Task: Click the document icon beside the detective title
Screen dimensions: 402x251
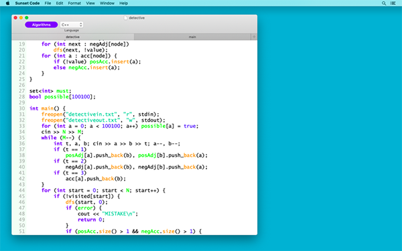Action: (126, 18)
